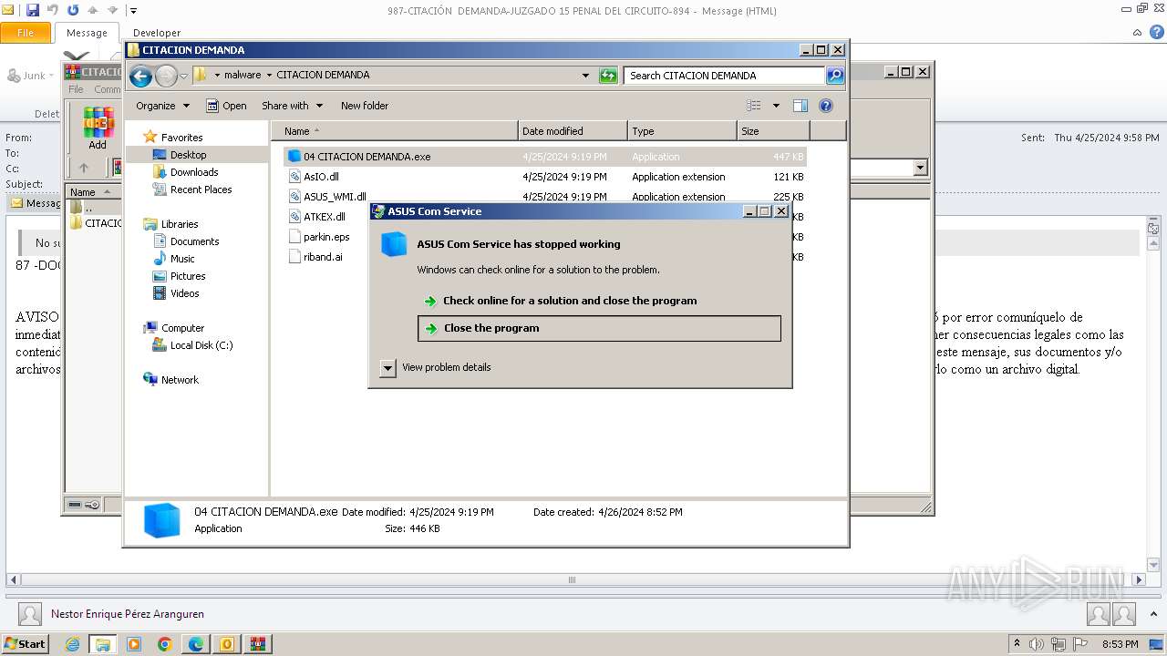Sort by the Size column header
The height and width of the screenshot is (656, 1167).
(x=773, y=131)
